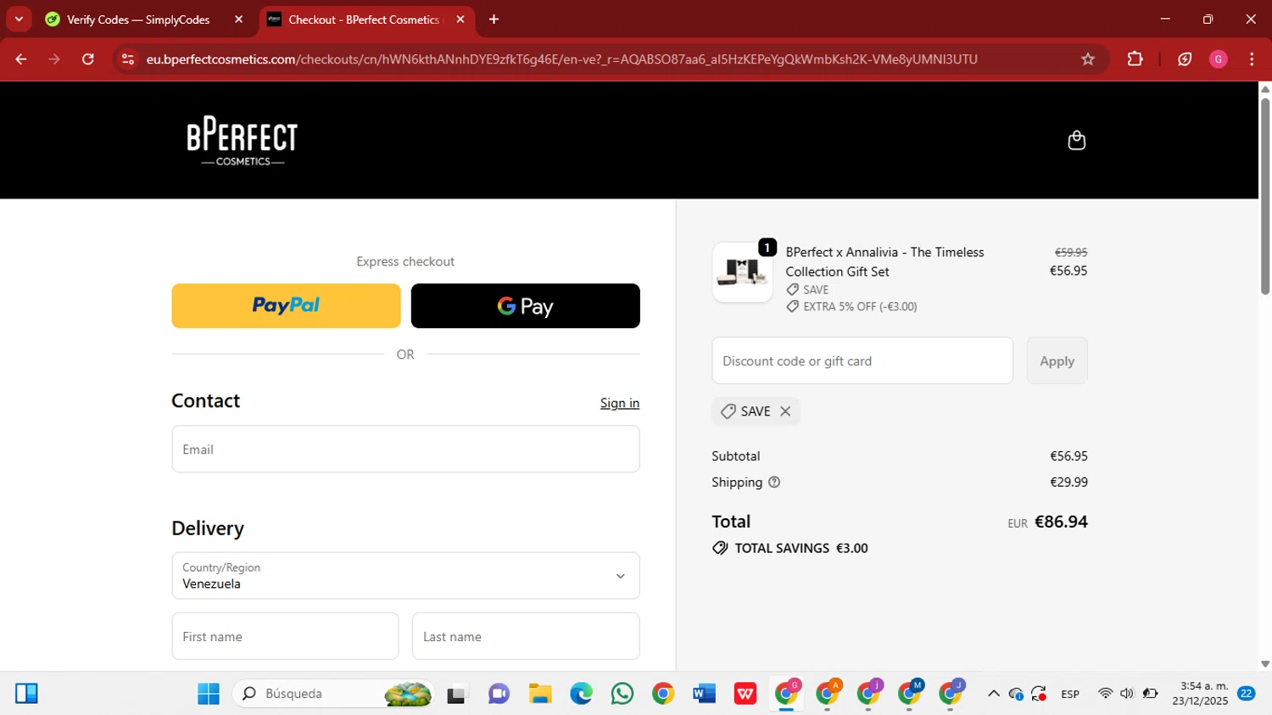
Task: Open the Windows widgets panel icon
Action: pyautogui.click(x=26, y=694)
